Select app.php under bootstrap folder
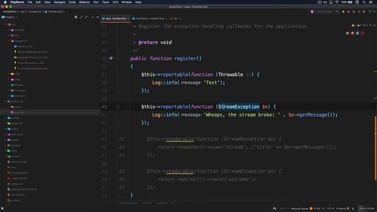 point(19,112)
